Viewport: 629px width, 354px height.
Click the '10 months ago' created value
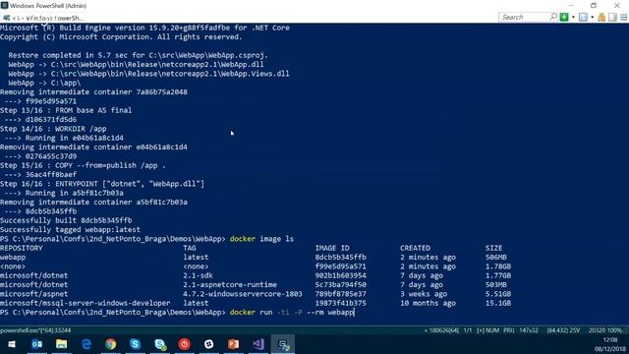[429, 304]
